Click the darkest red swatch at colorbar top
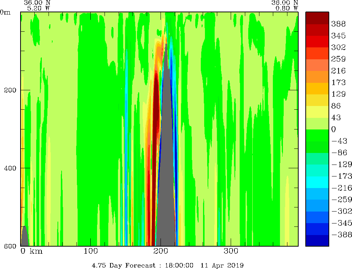The height and width of the screenshot is (269, 352). (317, 18)
